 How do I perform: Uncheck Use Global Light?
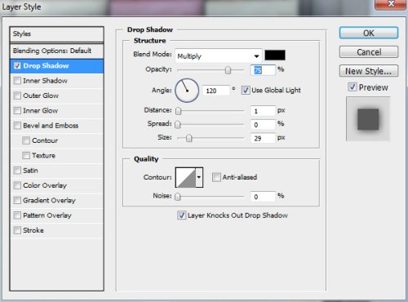(x=246, y=90)
